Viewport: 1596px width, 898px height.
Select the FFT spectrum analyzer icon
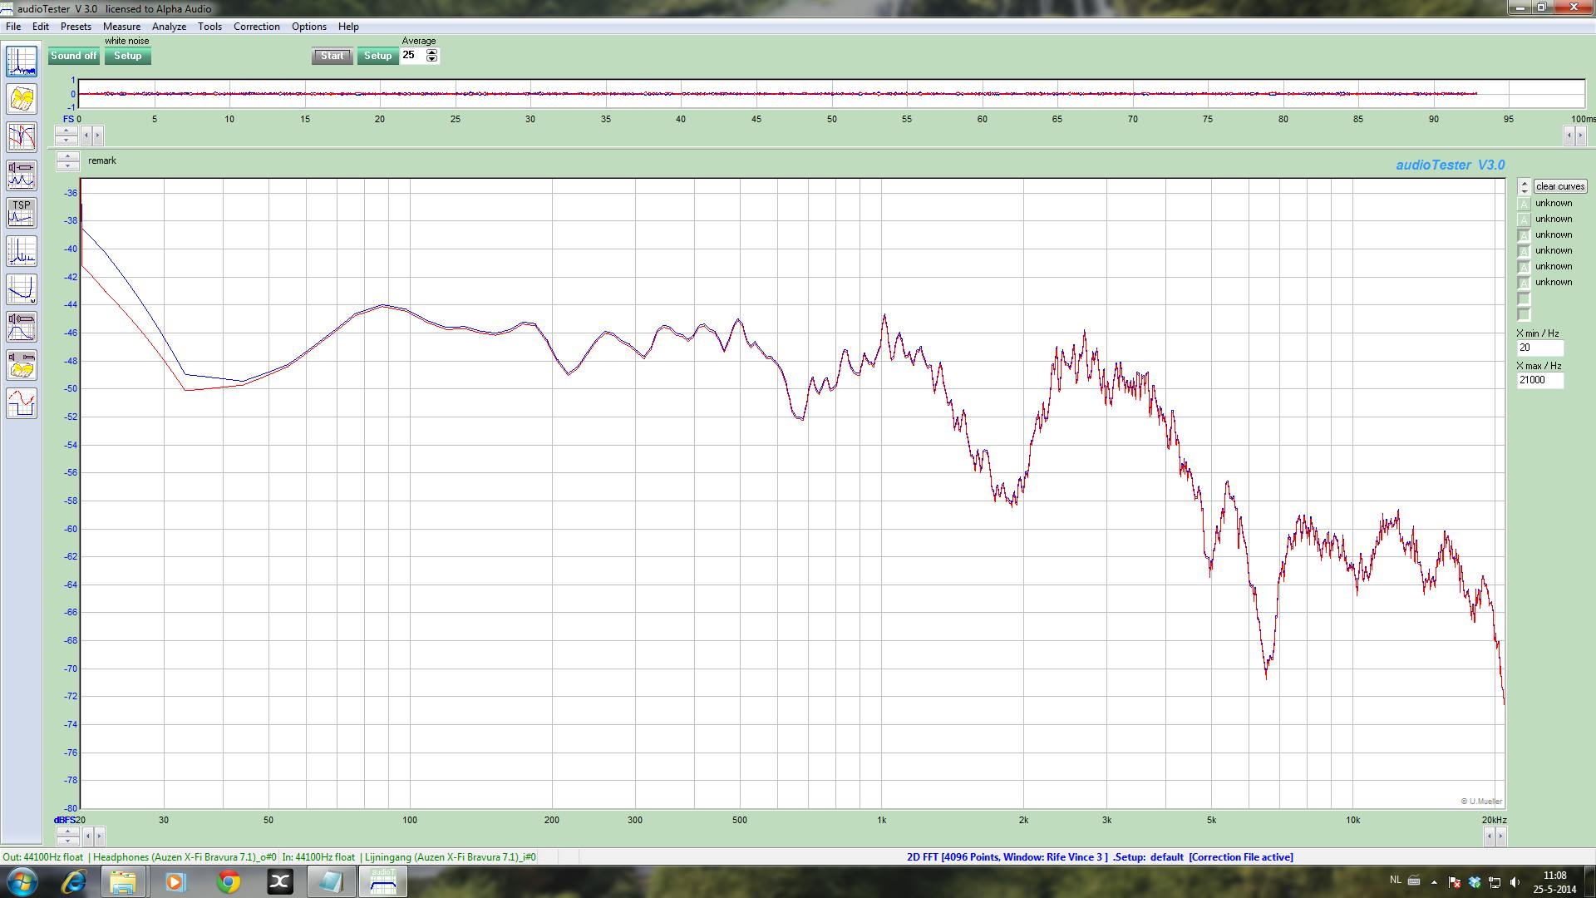point(22,62)
